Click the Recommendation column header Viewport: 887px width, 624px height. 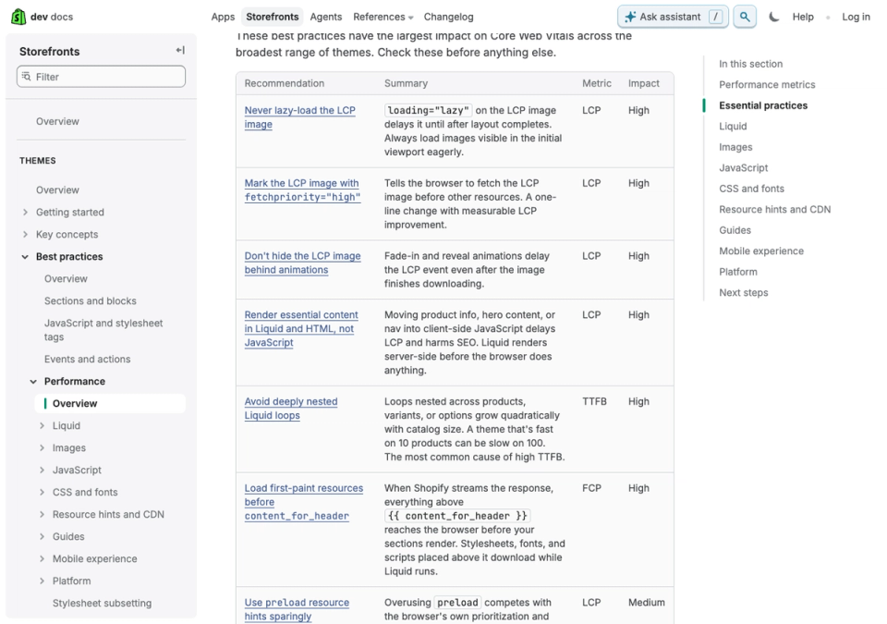pos(285,83)
